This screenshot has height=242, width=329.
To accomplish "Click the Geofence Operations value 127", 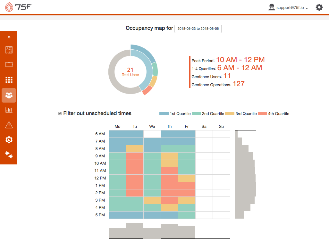I will (239, 84).
